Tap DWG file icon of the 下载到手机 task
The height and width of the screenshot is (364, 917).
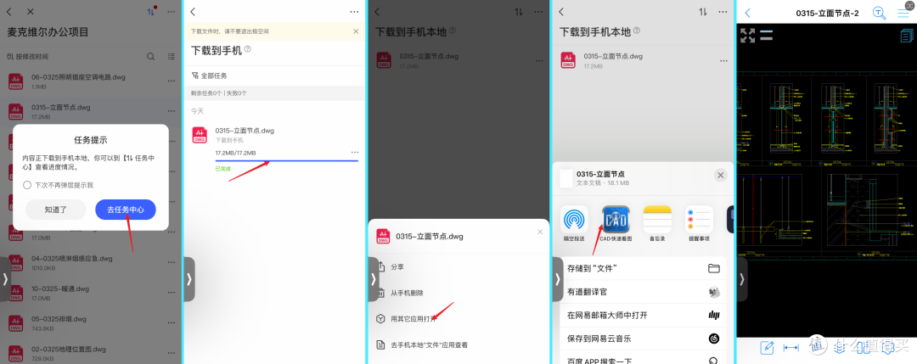tap(200, 135)
